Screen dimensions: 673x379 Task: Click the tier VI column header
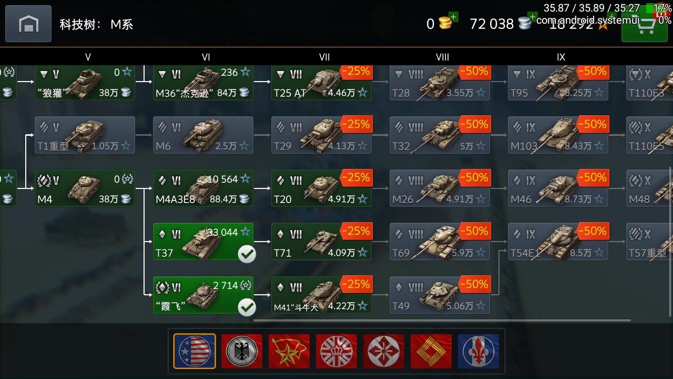tap(206, 57)
